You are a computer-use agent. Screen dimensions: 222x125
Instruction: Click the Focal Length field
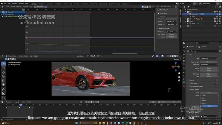209,62
